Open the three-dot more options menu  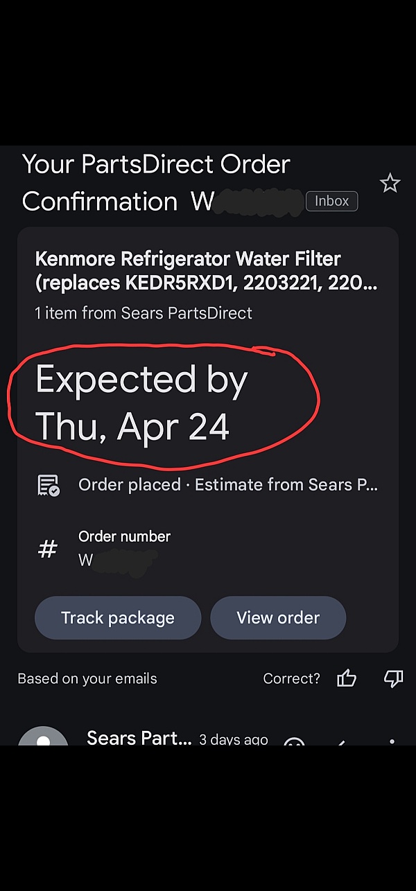[392, 741]
